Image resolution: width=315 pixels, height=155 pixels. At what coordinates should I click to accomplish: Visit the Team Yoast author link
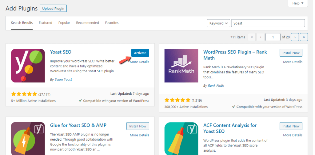pyautogui.click(x=63, y=79)
